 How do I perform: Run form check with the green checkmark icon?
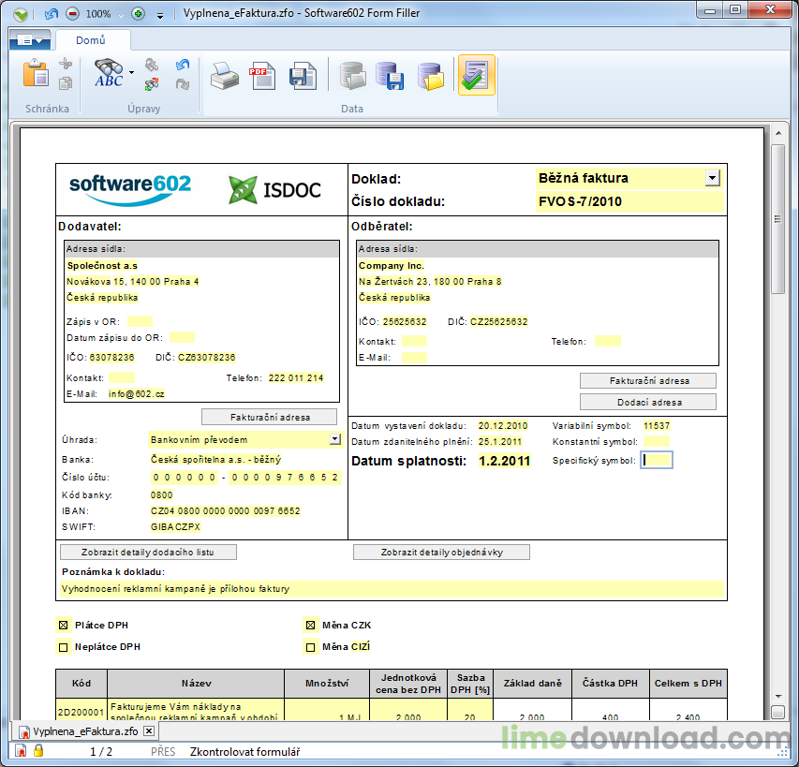[x=476, y=77]
